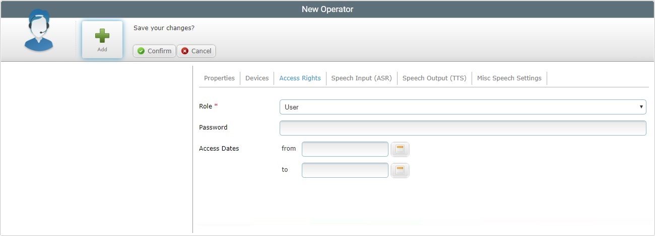The image size is (655, 236).
Task: Click the Access Dates 'from' field
Action: coord(345,149)
